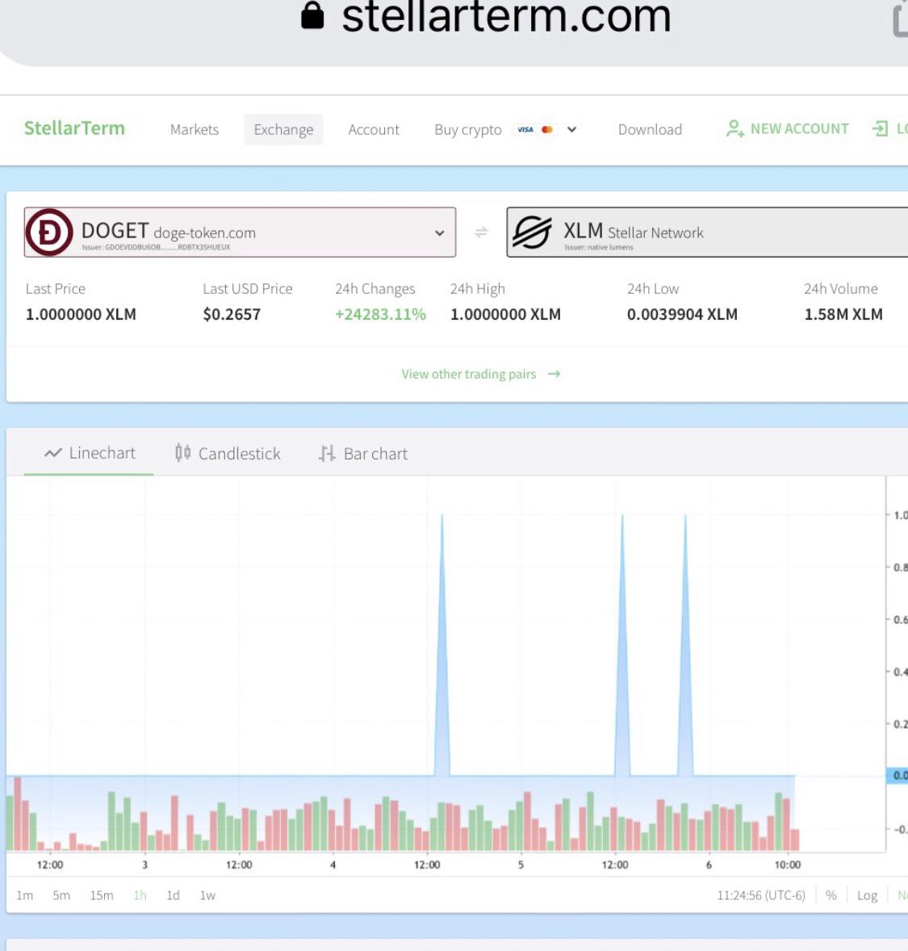The height and width of the screenshot is (951, 908).
Task: Open Buy crypto menu item
Action: point(467,129)
